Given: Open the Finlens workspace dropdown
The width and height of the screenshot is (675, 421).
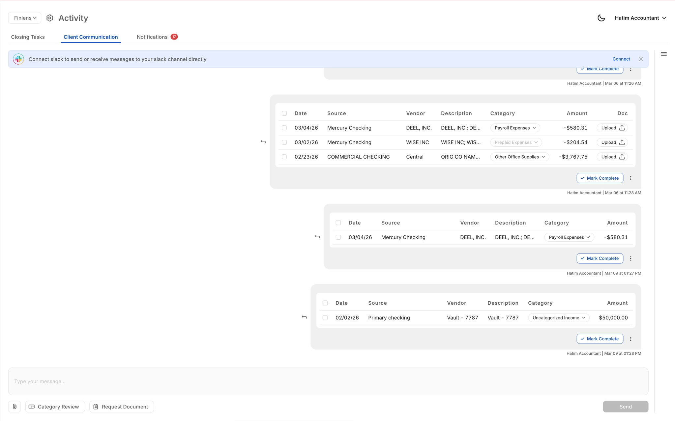Looking at the screenshot, I should (x=25, y=18).
